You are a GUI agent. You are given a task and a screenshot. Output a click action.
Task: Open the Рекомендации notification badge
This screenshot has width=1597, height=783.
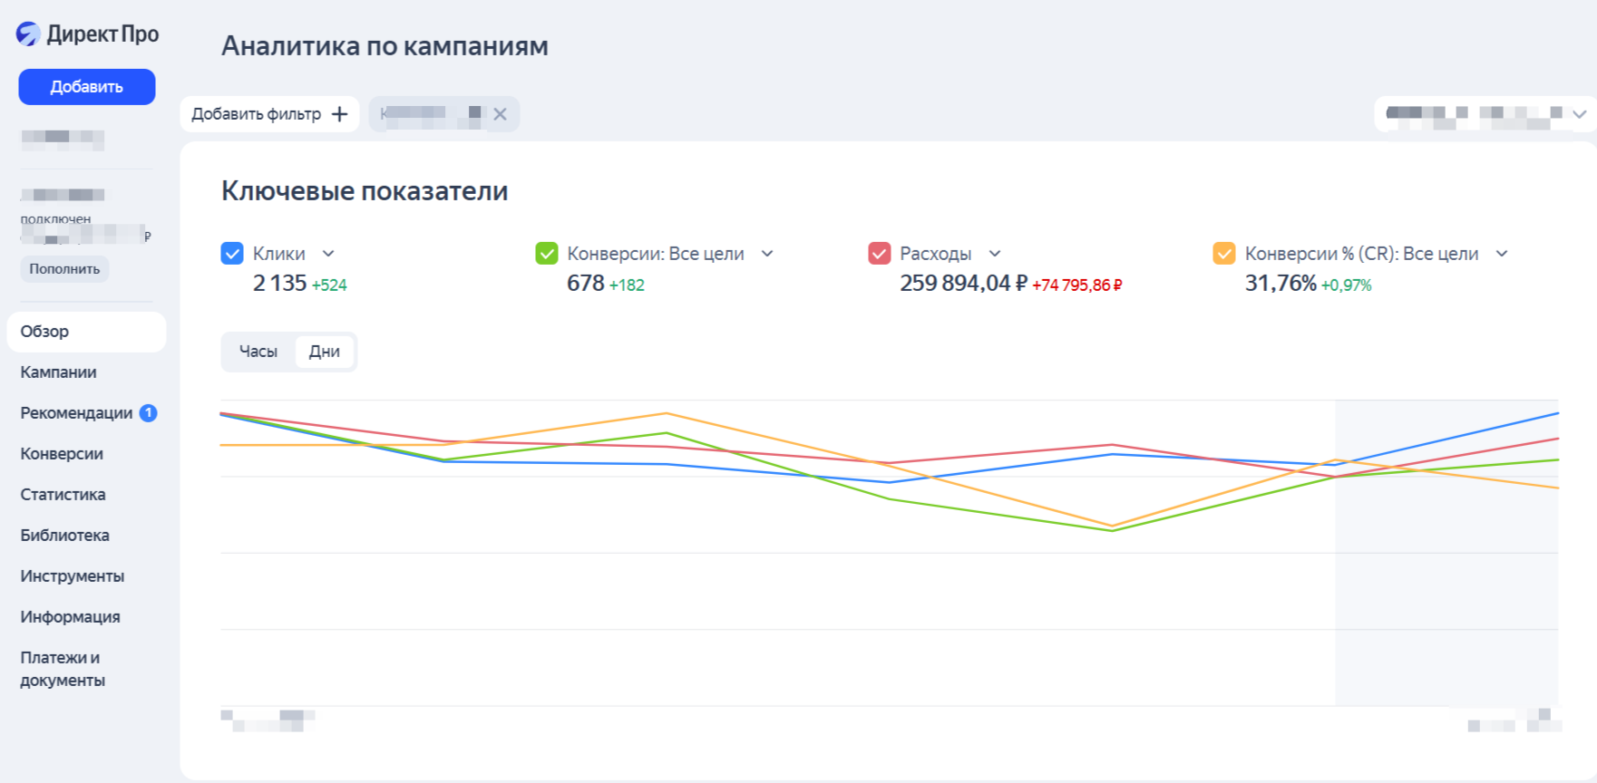(149, 413)
